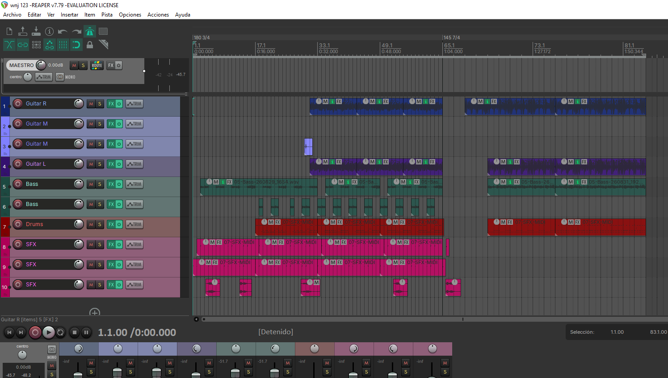Toggle the repeat loop transport button
Image resolution: width=668 pixels, height=378 pixels.
(x=60, y=332)
